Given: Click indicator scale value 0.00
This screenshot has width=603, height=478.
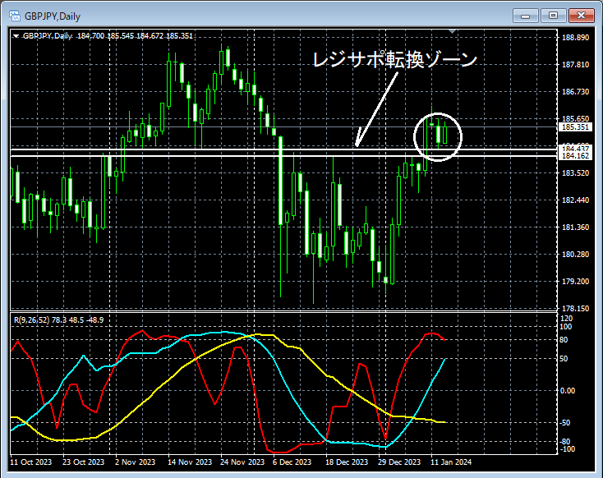Looking at the screenshot, I should click(x=568, y=391).
